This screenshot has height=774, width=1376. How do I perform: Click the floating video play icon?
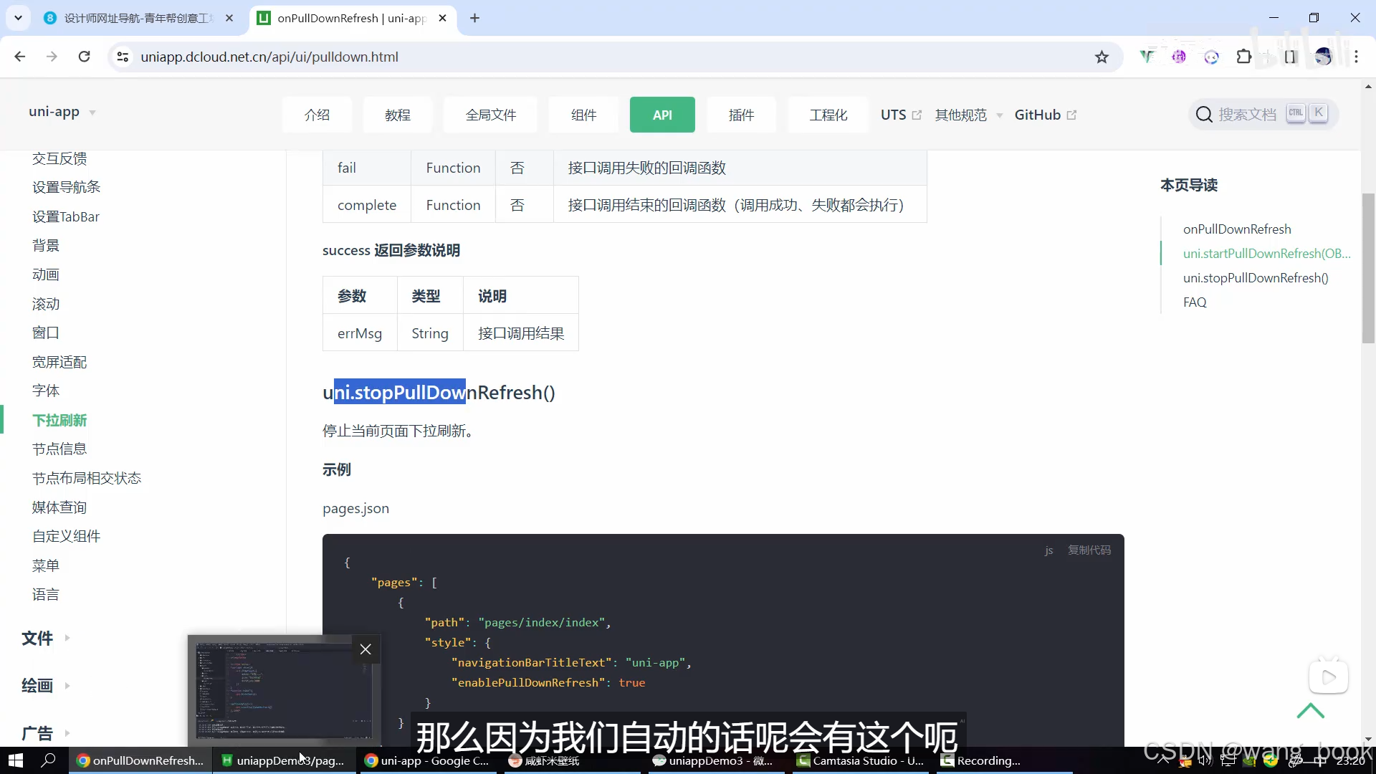[x=1328, y=677]
